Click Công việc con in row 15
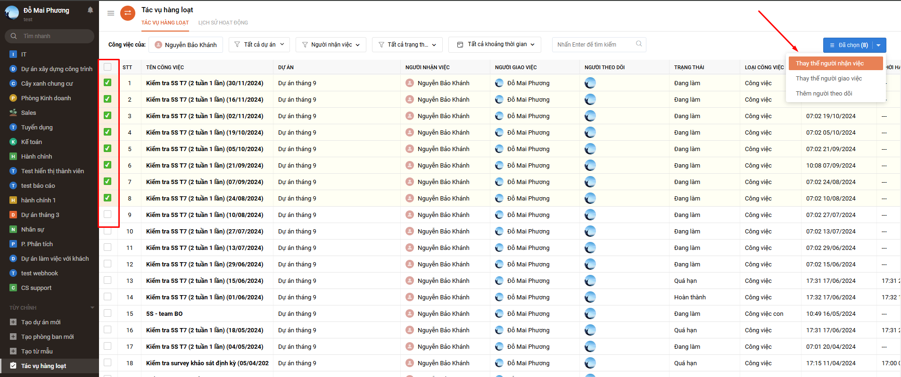Screen dimensions: 901x377 click(764, 313)
